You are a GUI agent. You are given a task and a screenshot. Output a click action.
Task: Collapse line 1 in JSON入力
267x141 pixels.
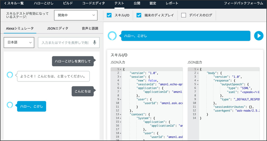(x=120, y=69)
